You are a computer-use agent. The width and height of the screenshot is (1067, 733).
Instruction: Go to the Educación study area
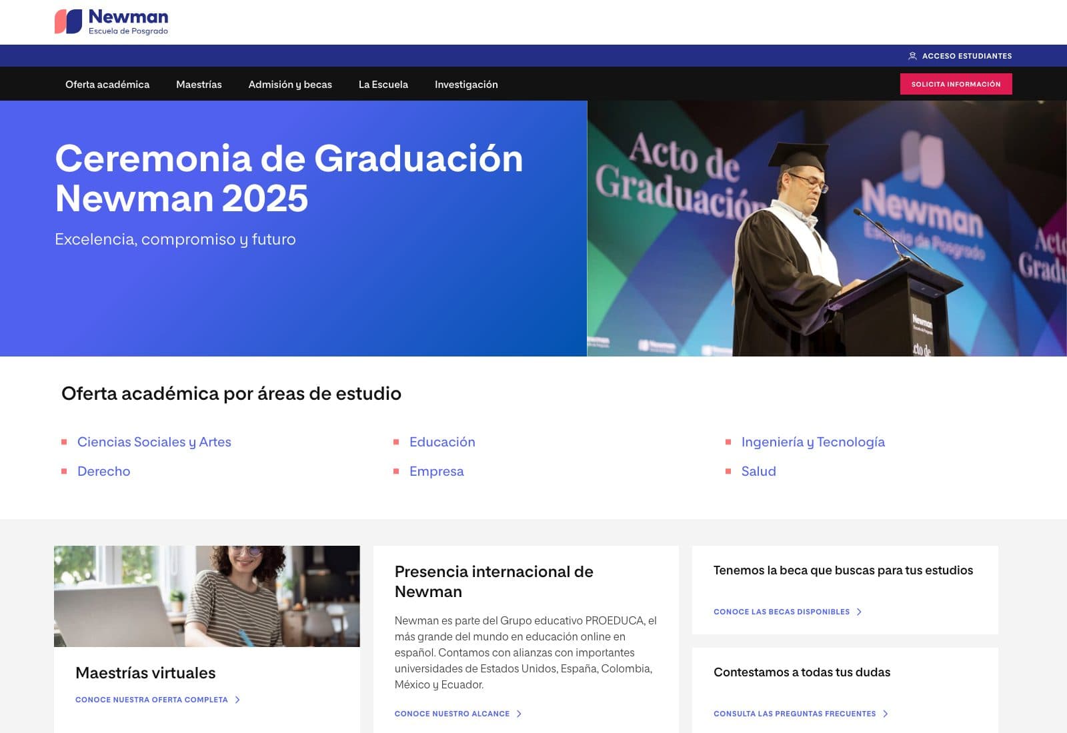442,442
